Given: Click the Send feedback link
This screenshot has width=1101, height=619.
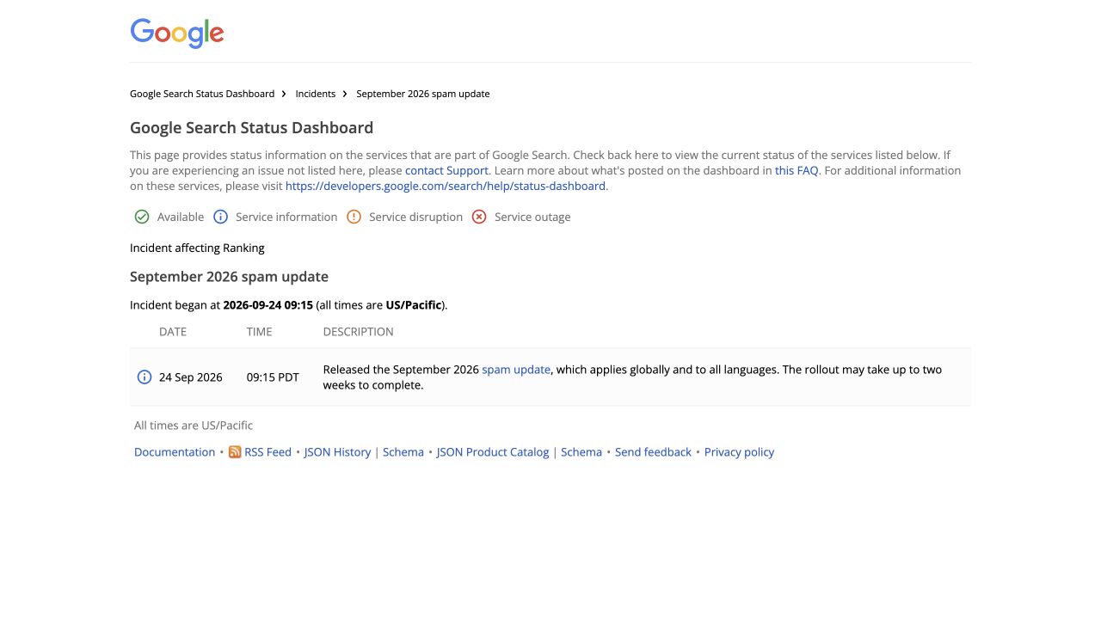Looking at the screenshot, I should pyautogui.click(x=653, y=452).
